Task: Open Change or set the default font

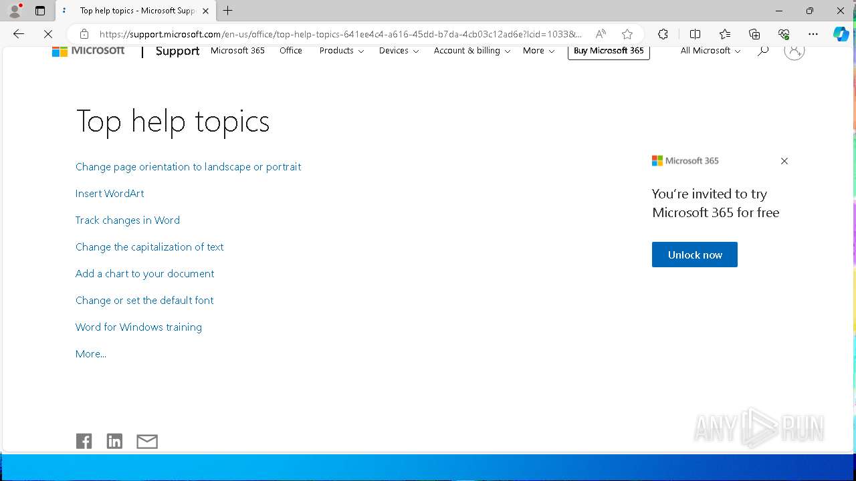Action: (x=144, y=301)
